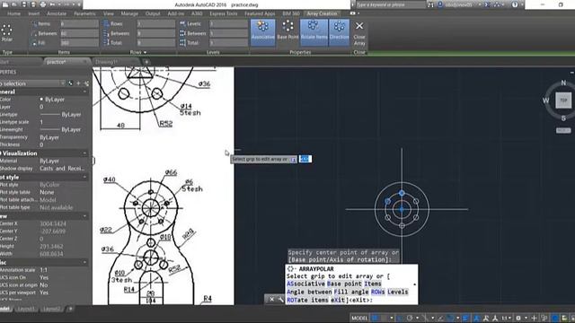Click the dynamic input value box
This screenshot has width=575, height=323.
pos(305,159)
